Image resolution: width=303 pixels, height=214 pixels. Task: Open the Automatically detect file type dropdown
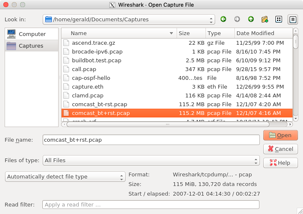[x=65, y=176]
